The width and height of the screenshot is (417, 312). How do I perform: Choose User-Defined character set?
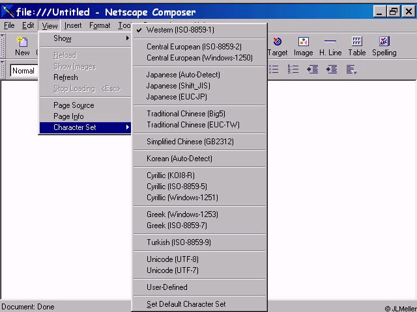tap(199, 287)
